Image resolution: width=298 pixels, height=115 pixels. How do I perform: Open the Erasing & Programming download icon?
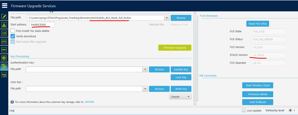point(4,25)
